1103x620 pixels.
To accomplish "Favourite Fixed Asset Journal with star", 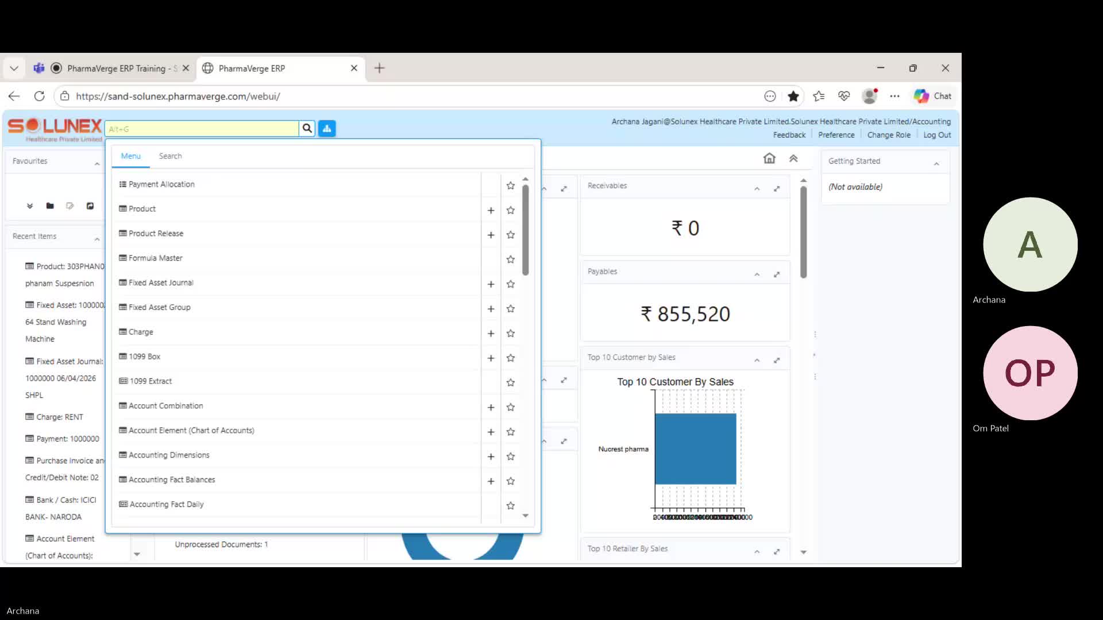I will 511,284.
